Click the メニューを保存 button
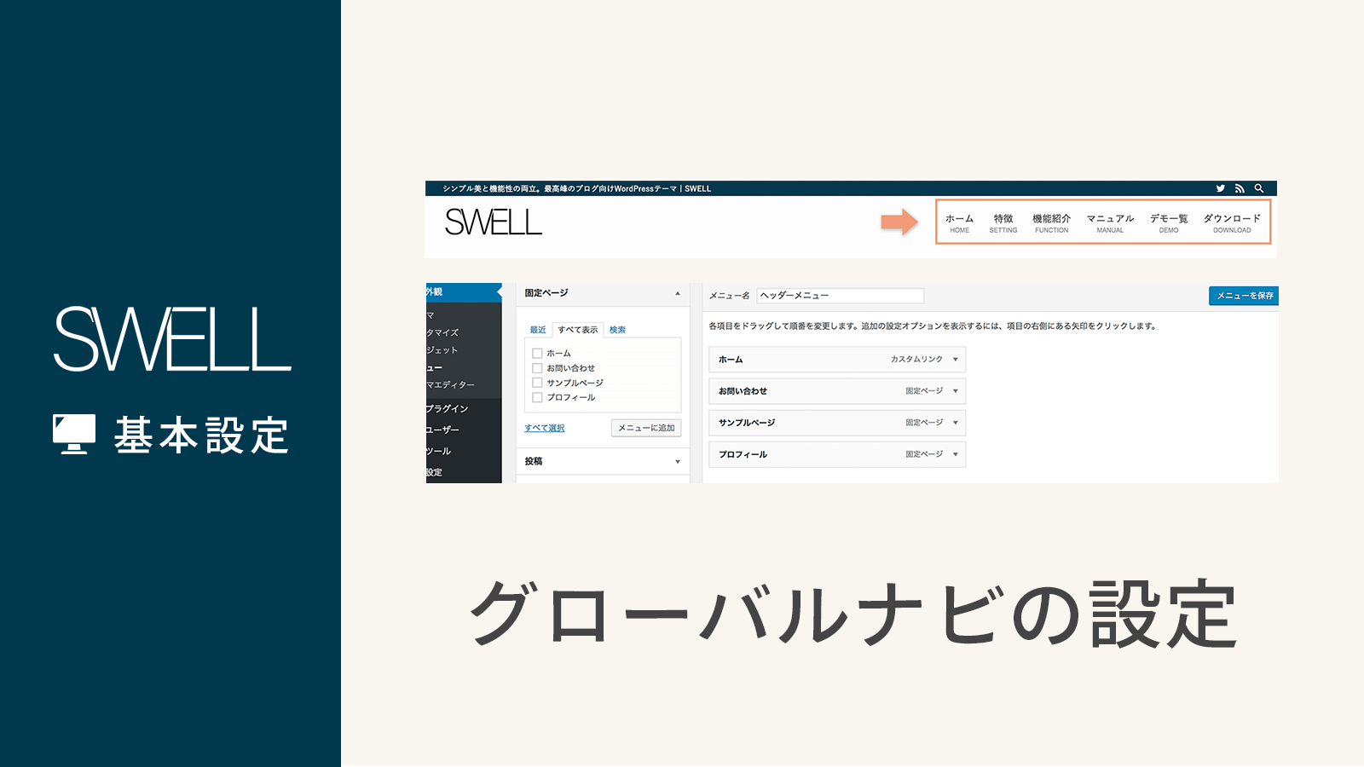 (1244, 296)
